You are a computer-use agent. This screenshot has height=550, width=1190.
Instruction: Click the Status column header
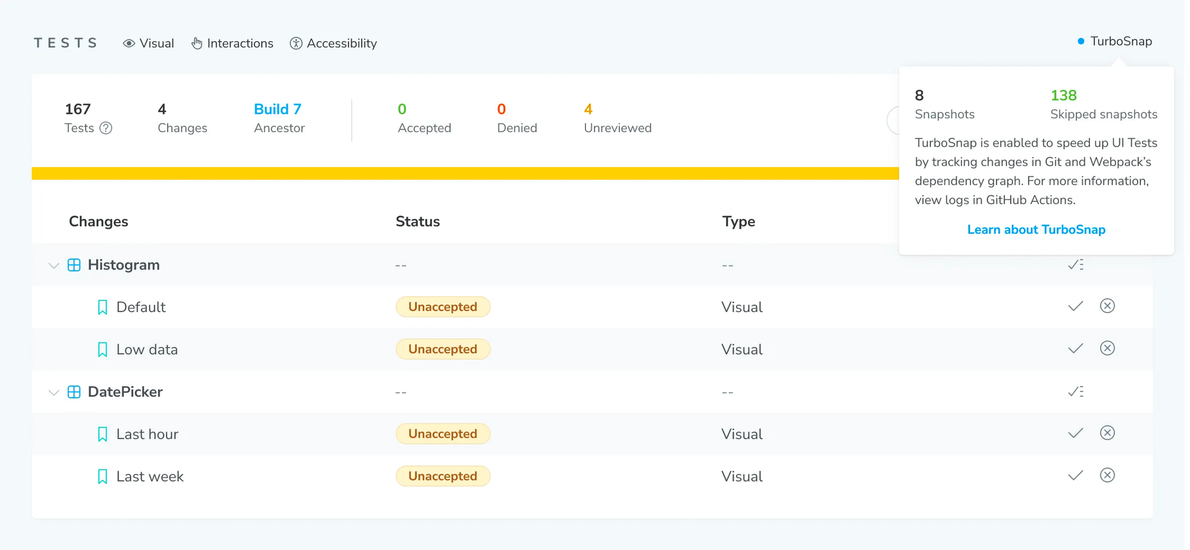pyautogui.click(x=418, y=221)
